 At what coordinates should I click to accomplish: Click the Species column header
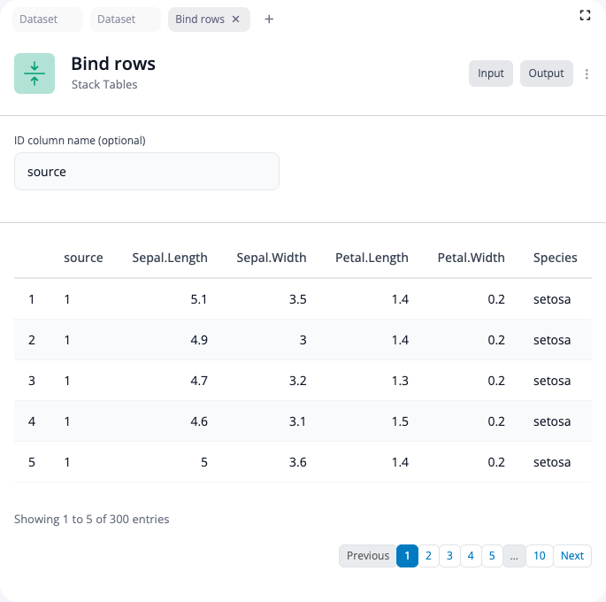[555, 259]
